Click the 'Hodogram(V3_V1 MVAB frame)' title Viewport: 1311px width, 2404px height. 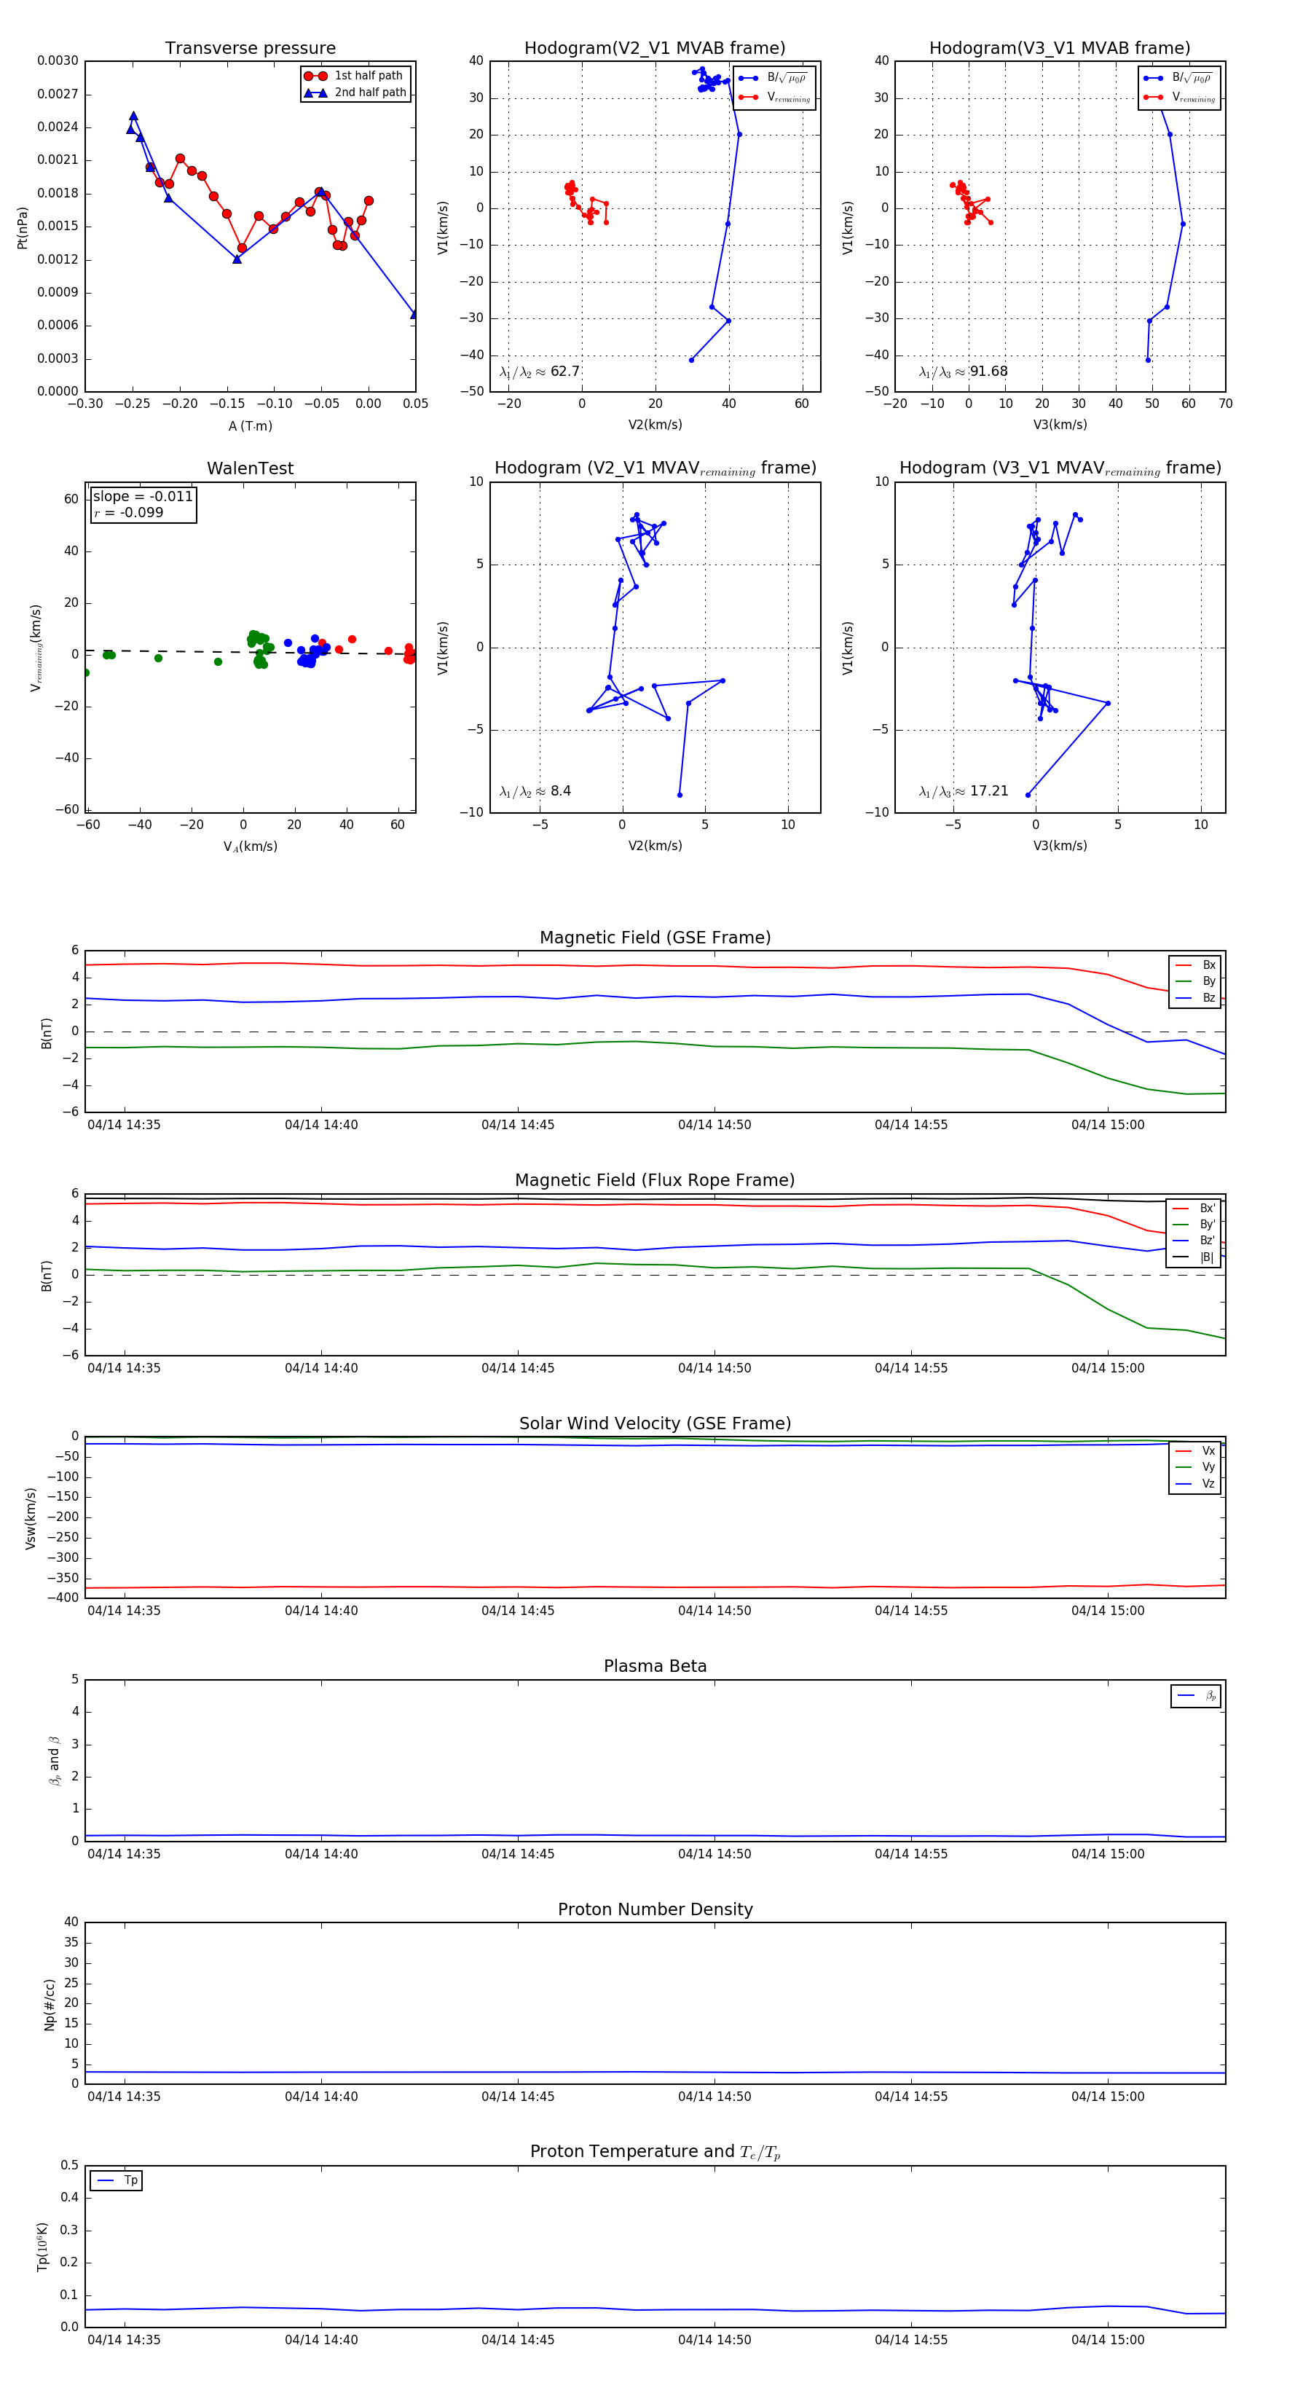coord(1059,47)
